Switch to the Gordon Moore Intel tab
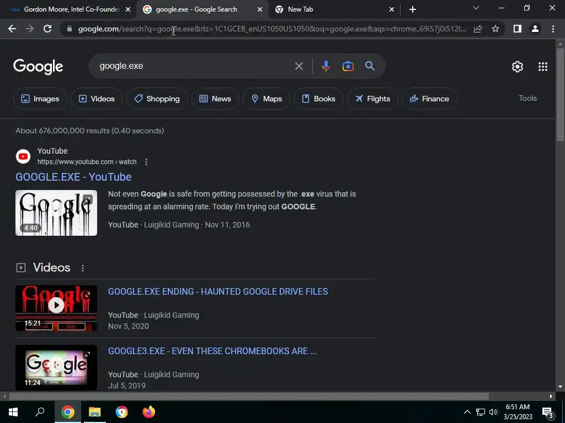Image resolution: width=565 pixels, height=423 pixels. (67, 9)
